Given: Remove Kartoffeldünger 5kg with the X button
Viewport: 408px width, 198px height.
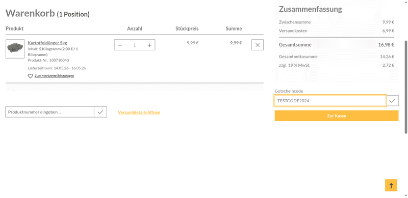Looking at the screenshot, I should coord(258,45).
